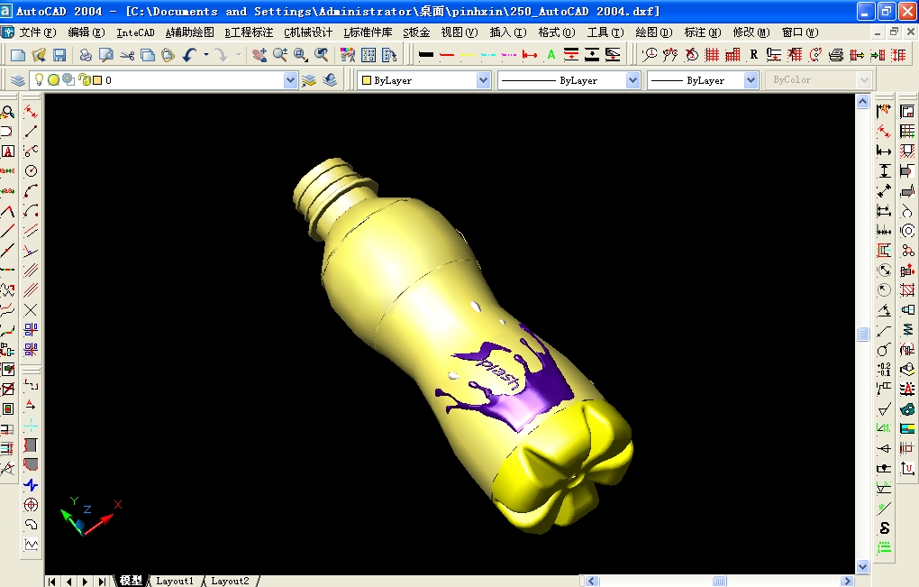This screenshot has height=587, width=919.
Task: Select the circle draw tool in left toolbar
Action: click(x=31, y=170)
